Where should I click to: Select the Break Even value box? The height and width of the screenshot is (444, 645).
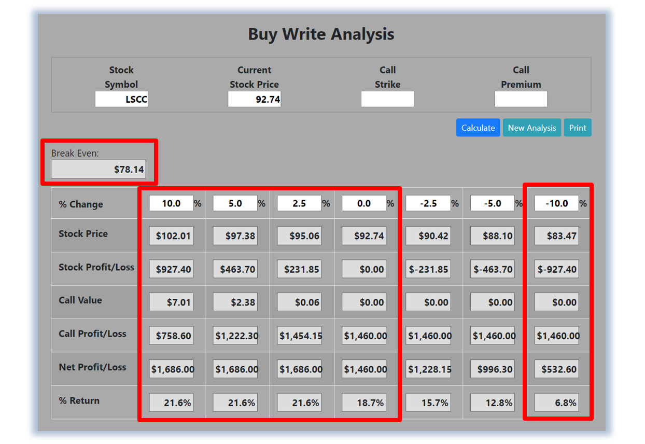tap(99, 169)
